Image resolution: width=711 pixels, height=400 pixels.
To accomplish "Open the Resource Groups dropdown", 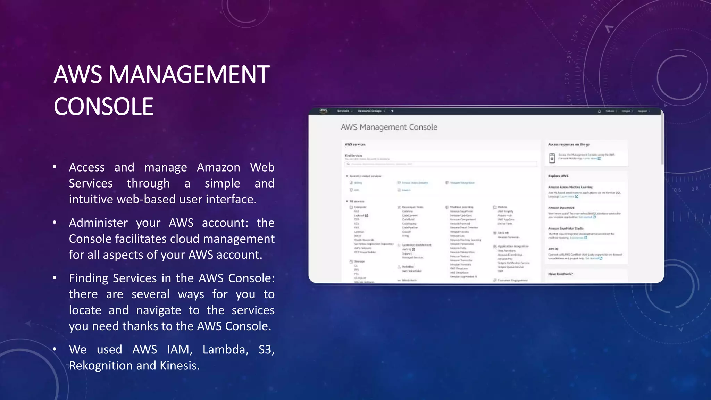I will (x=371, y=111).
